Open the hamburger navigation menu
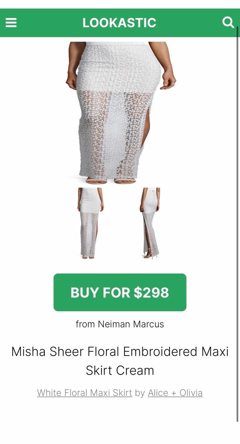The height and width of the screenshot is (444, 240). coord(11,23)
